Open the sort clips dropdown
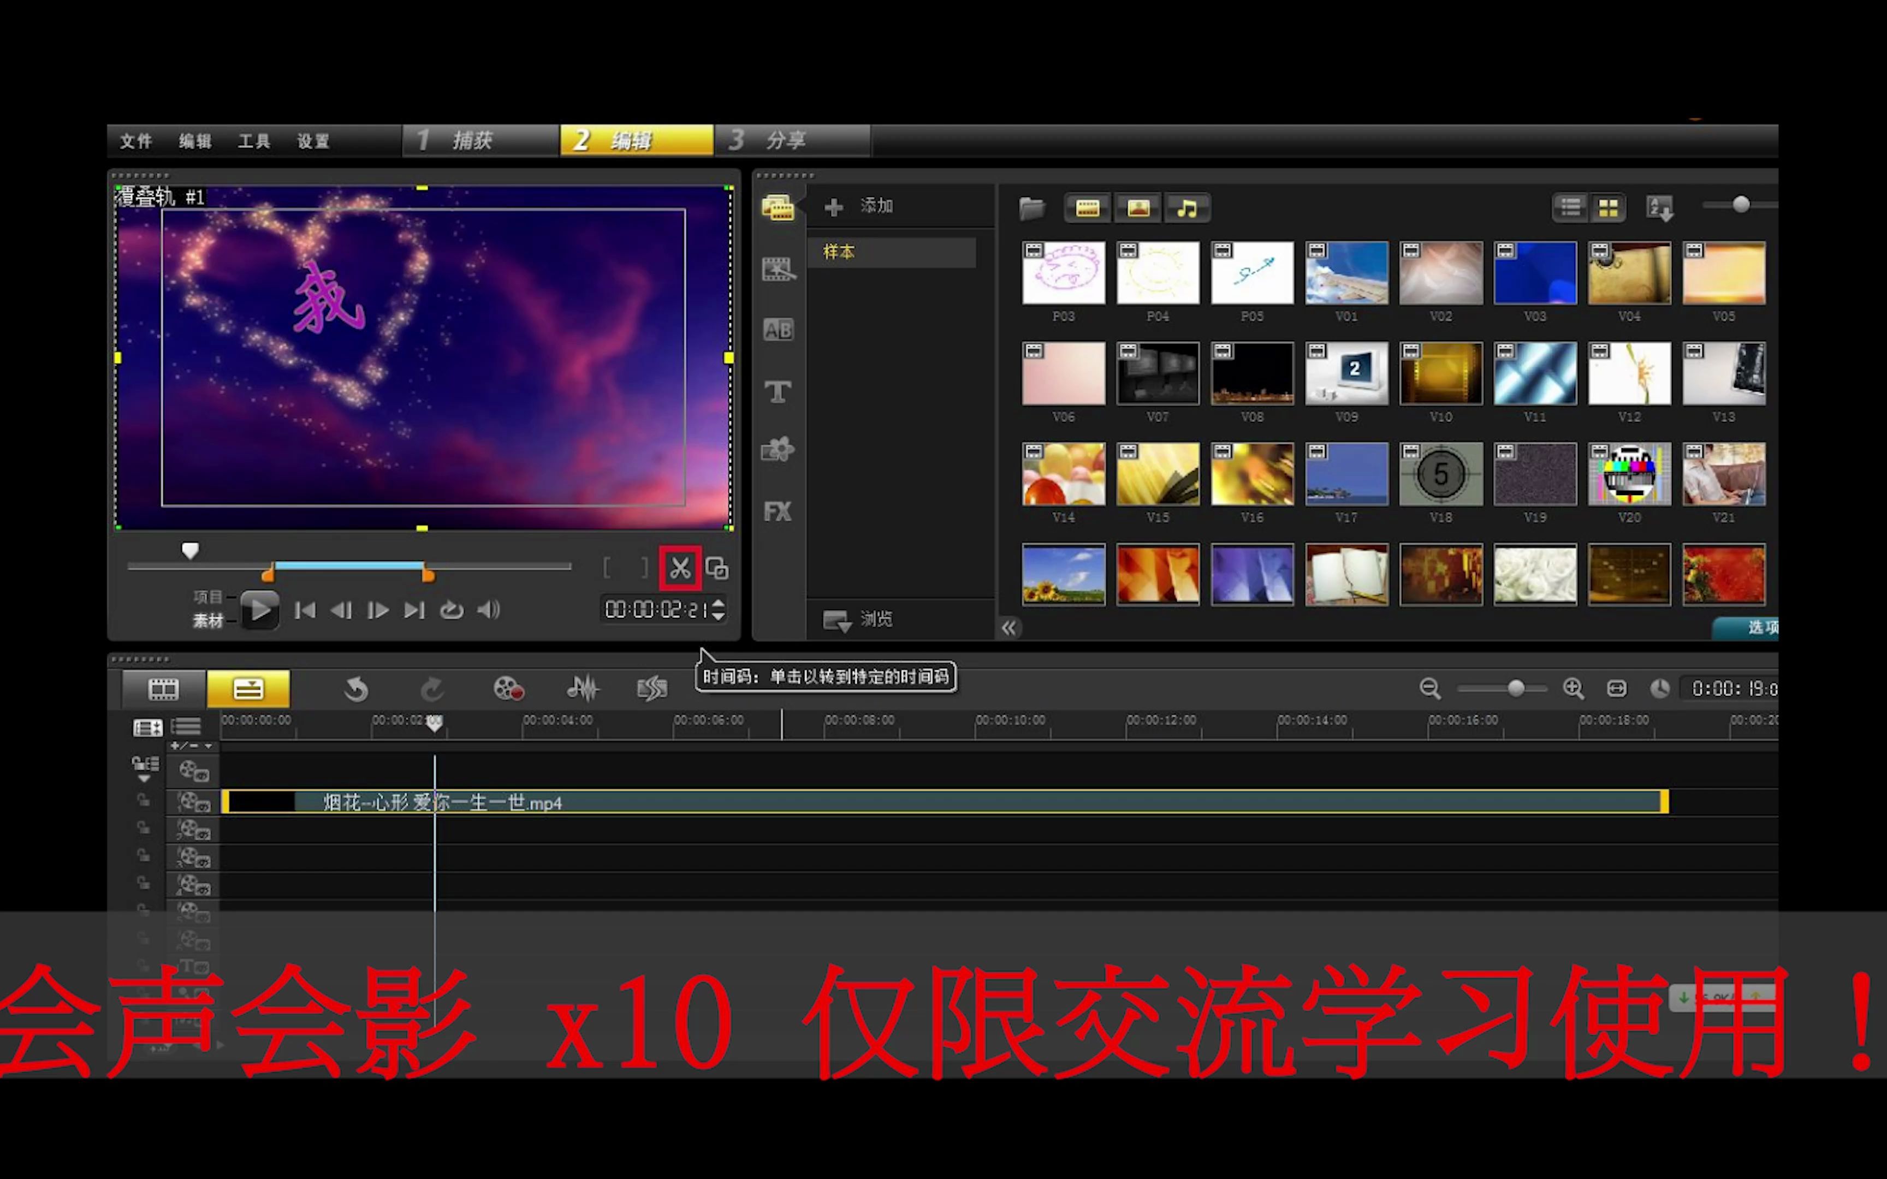This screenshot has height=1179, width=1887. (x=1659, y=208)
